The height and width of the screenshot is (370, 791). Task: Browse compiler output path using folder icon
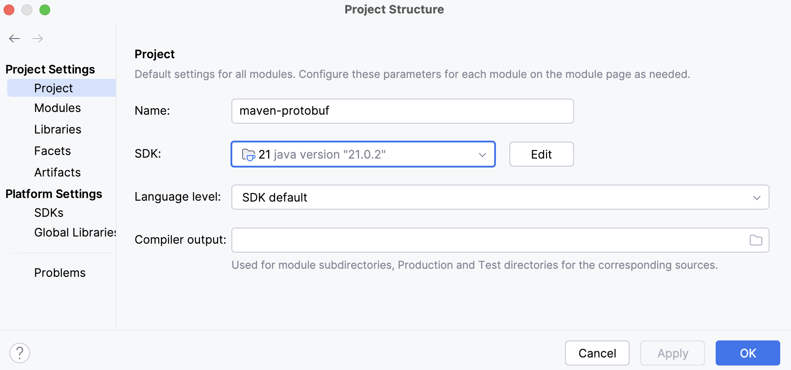[x=756, y=240]
